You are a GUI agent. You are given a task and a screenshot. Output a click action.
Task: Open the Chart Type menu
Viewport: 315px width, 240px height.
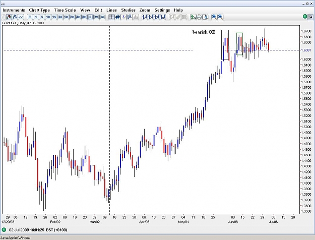coord(39,10)
